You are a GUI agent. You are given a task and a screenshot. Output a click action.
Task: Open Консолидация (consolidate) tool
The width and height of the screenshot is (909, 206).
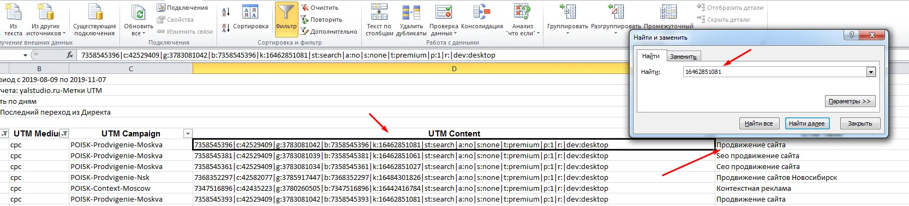[x=482, y=17]
